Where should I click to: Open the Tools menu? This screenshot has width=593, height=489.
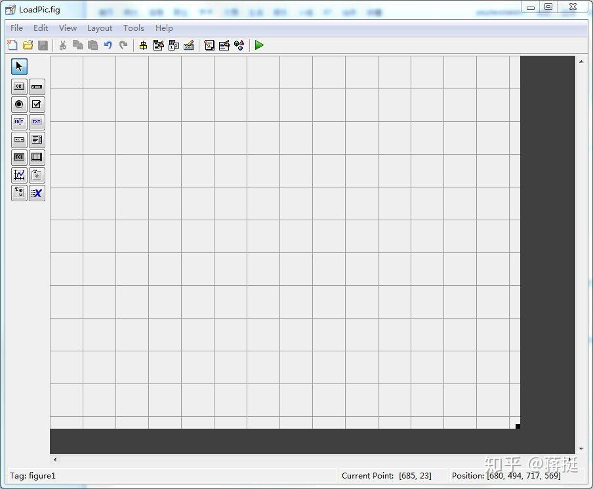(134, 28)
